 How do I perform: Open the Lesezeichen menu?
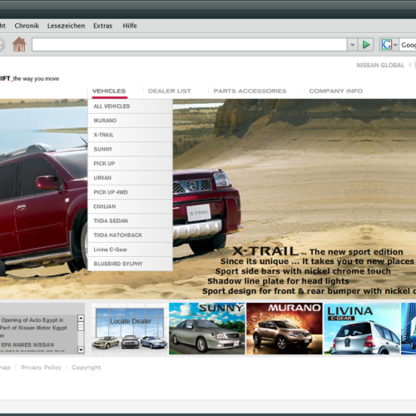point(66,26)
